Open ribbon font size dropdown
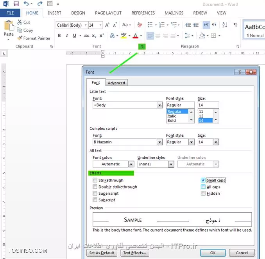The width and height of the screenshot is (265, 259). click(x=100, y=25)
